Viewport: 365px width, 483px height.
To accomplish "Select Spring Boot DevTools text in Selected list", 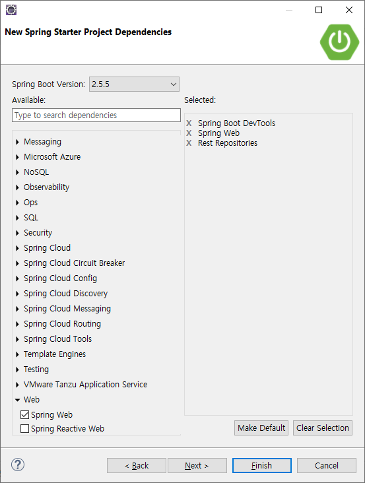I will coord(236,123).
